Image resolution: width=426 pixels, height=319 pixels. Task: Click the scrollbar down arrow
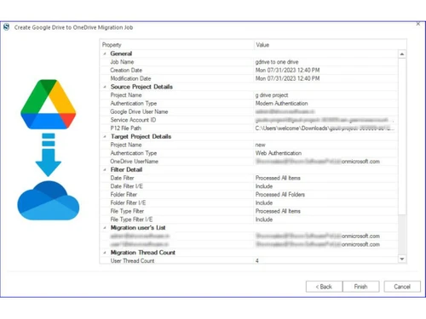point(402,259)
